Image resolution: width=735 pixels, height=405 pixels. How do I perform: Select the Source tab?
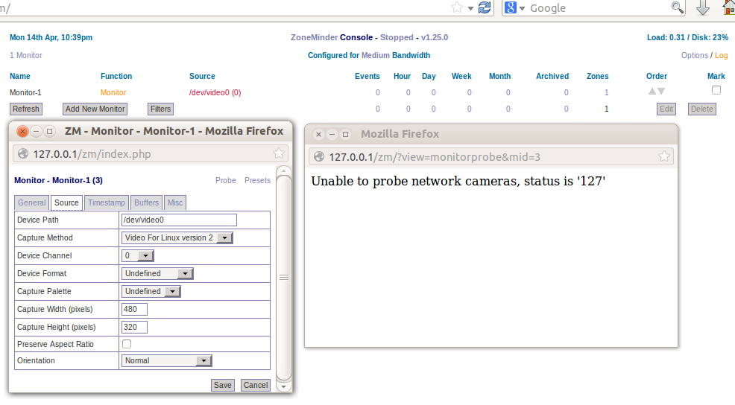66,202
